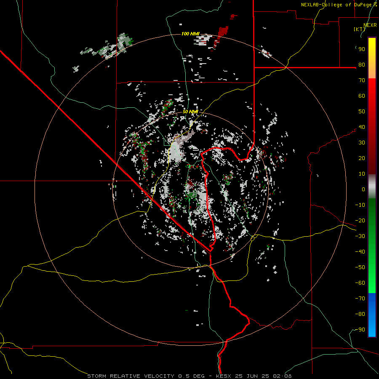Select the 20 value on velocity scale
The height and width of the screenshot is (379, 379).
pos(362,158)
